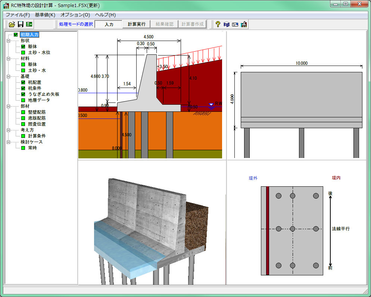
Task: Click the dark red sheet pile strip in plan view
Action: coord(267,231)
